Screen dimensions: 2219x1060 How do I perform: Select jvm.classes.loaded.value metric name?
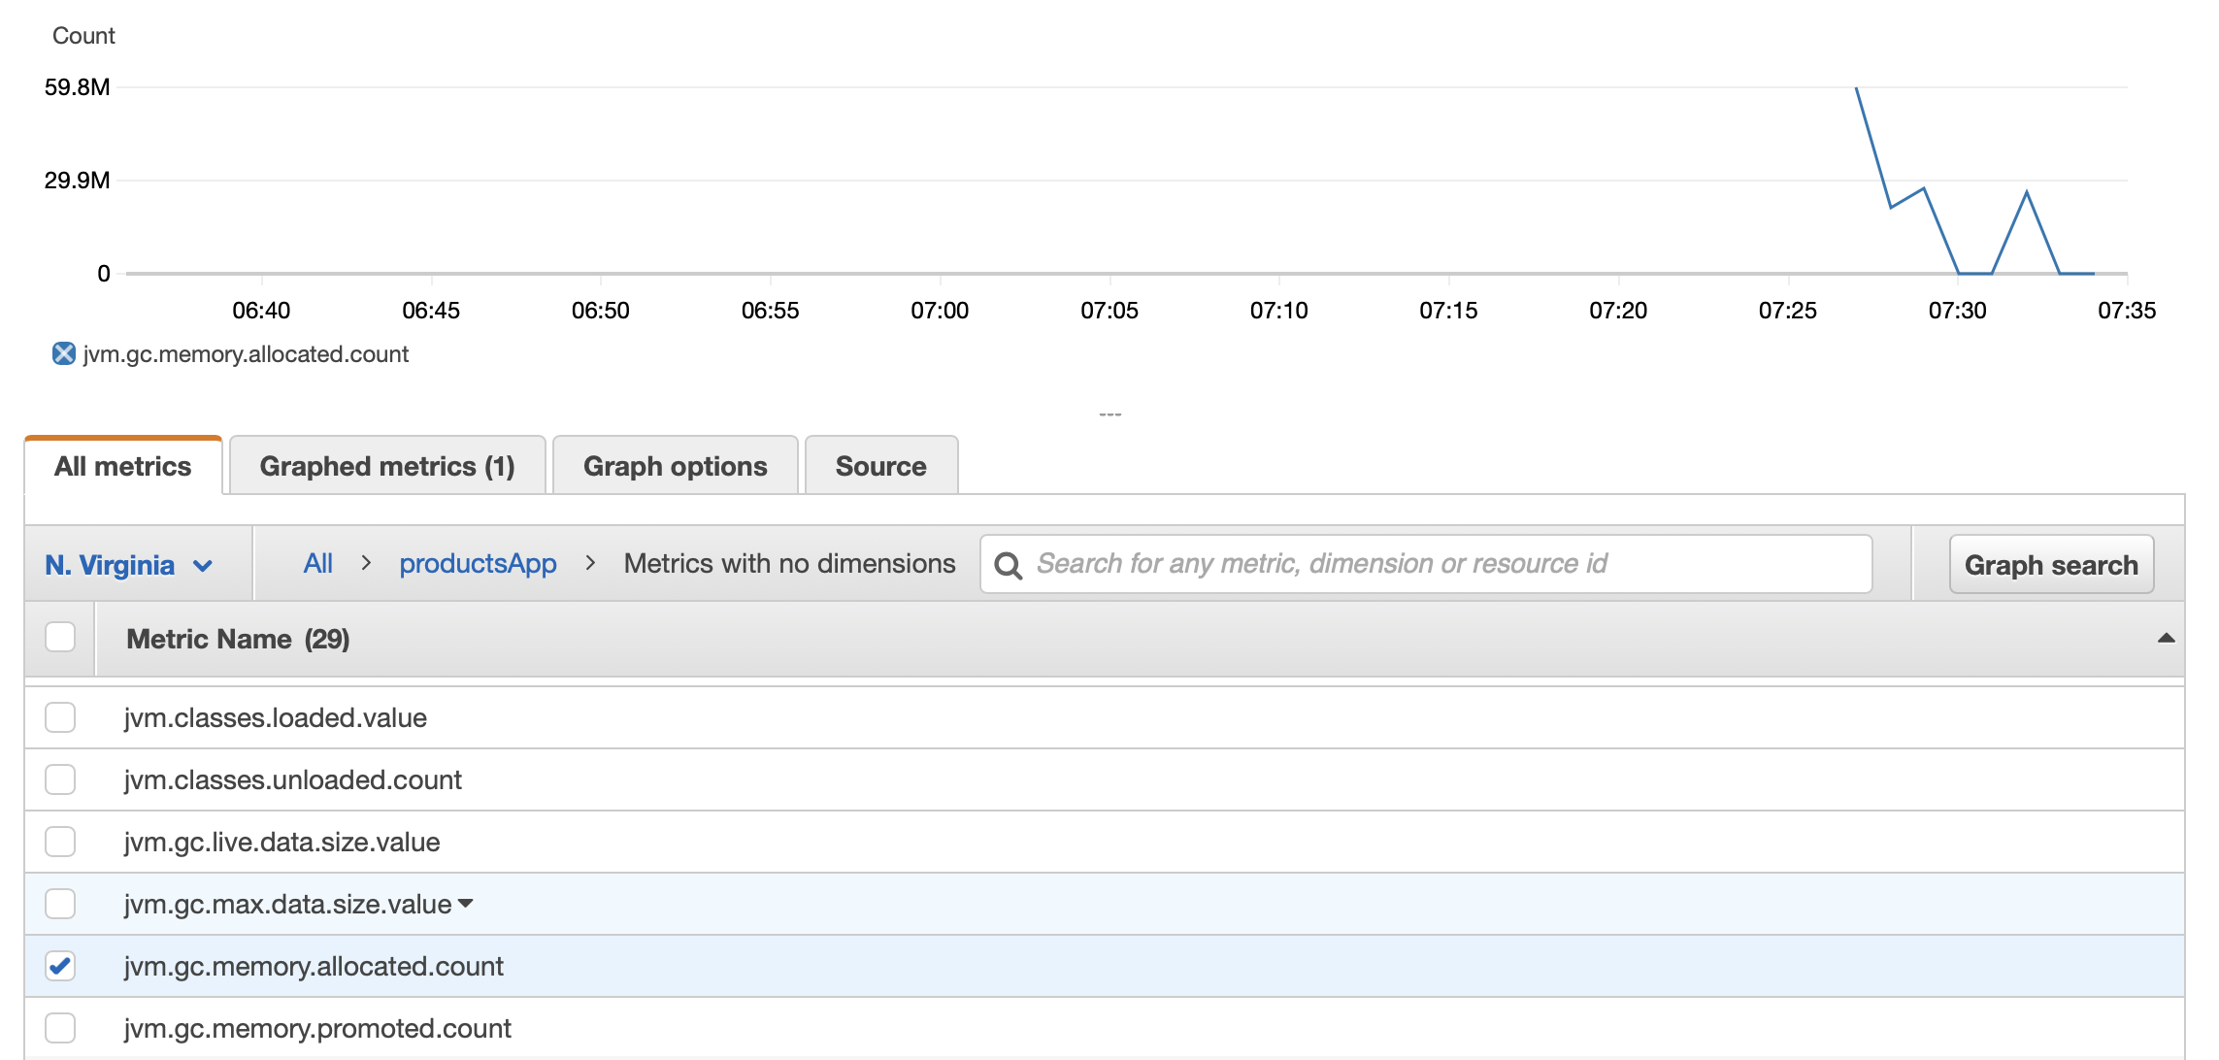tap(276, 717)
